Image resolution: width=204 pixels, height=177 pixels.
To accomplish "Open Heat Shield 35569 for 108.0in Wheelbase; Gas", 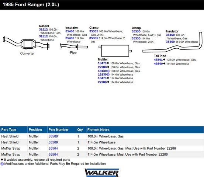I will coord(53,136).
